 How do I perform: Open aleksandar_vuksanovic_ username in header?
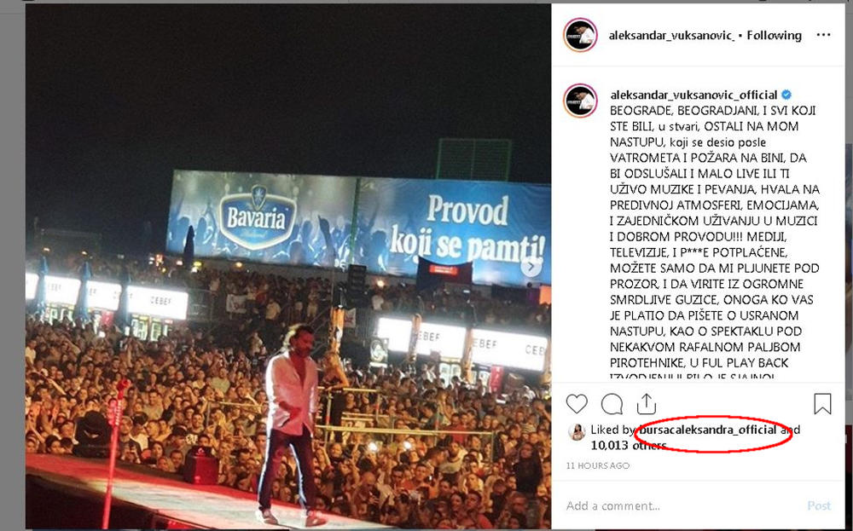click(672, 36)
